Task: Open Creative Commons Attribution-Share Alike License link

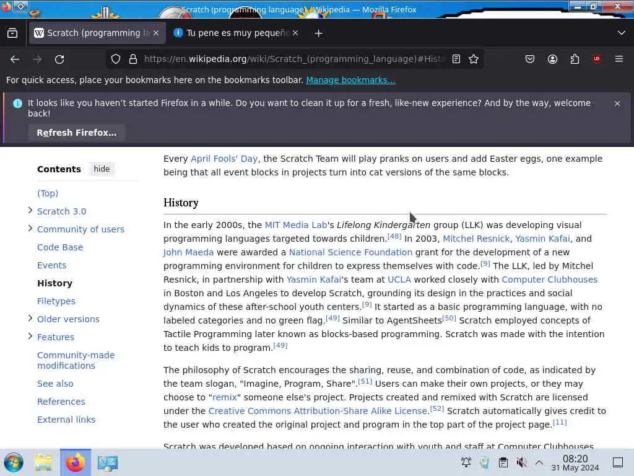Action: click(318, 412)
